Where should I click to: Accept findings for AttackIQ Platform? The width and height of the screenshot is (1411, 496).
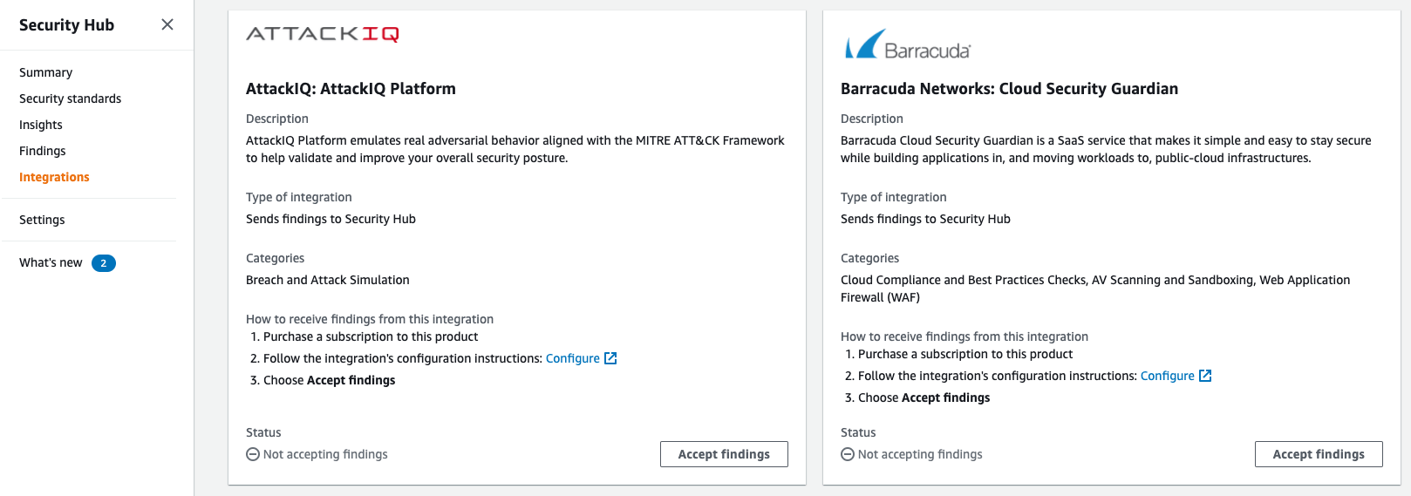click(x=724, y=454)
